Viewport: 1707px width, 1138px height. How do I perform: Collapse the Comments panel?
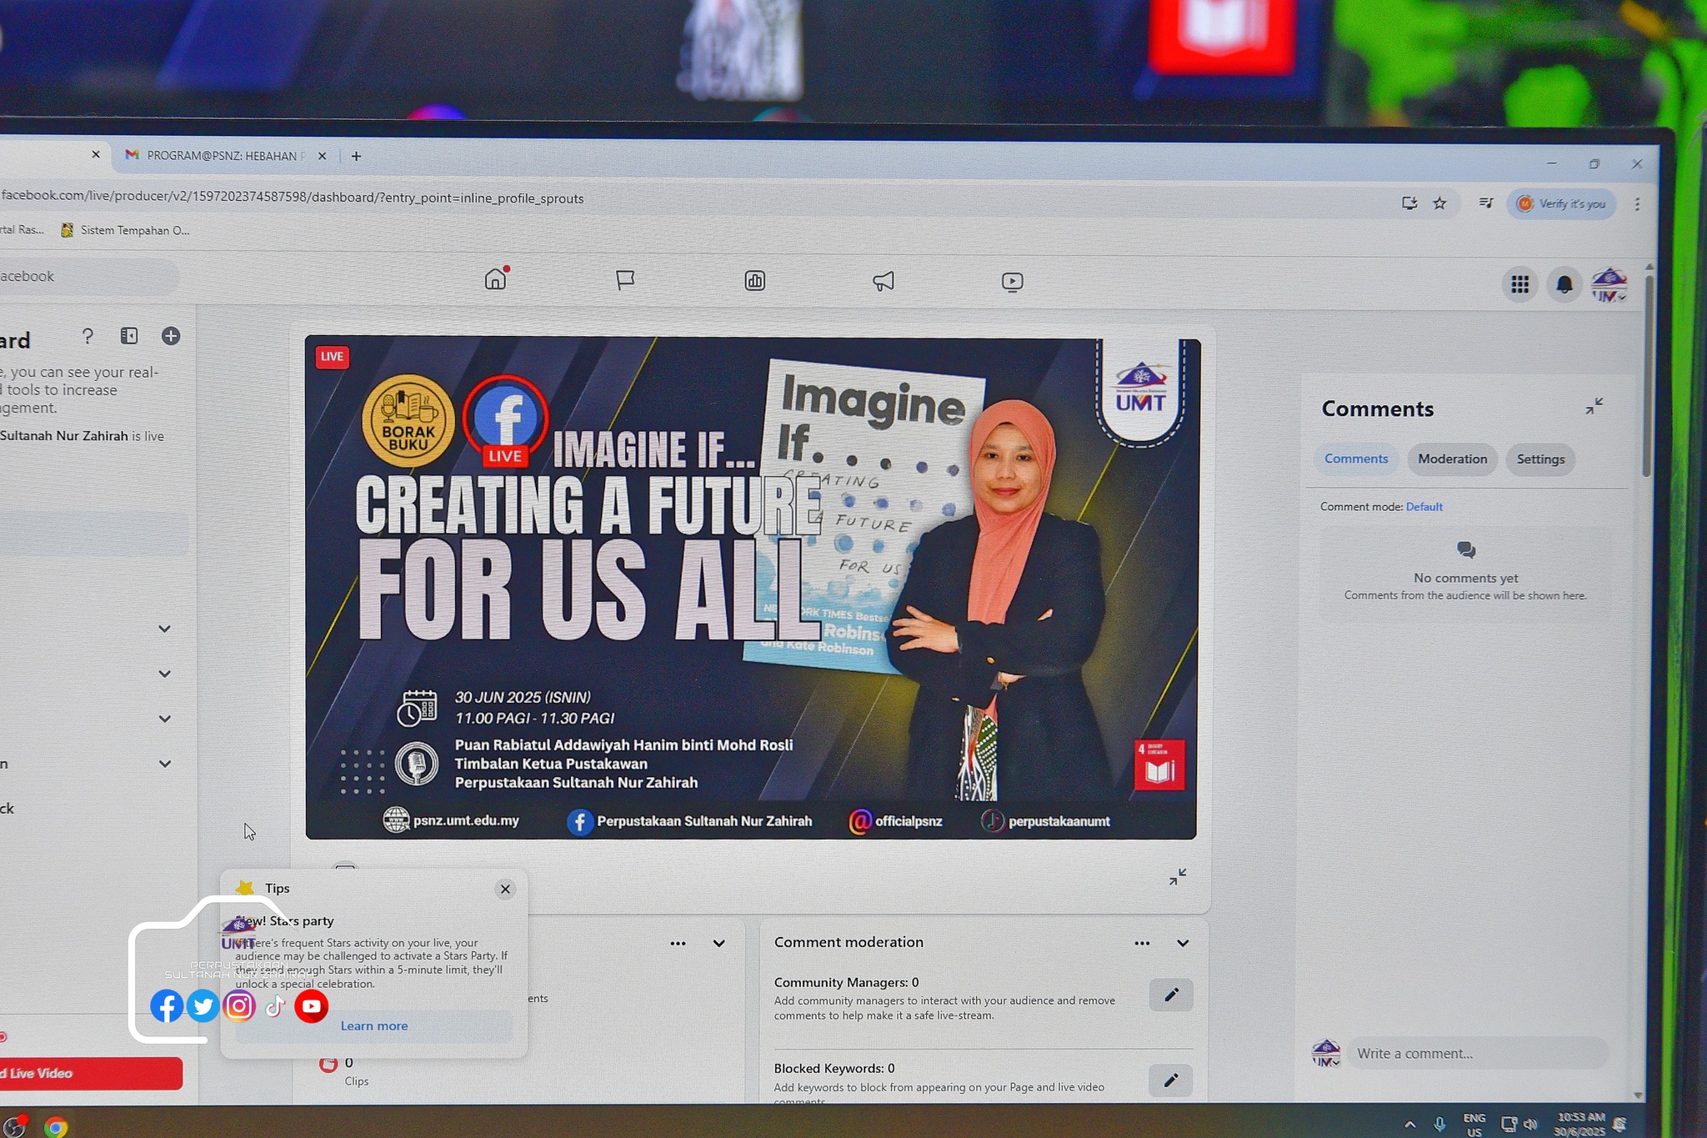[x=1594, y=407]
